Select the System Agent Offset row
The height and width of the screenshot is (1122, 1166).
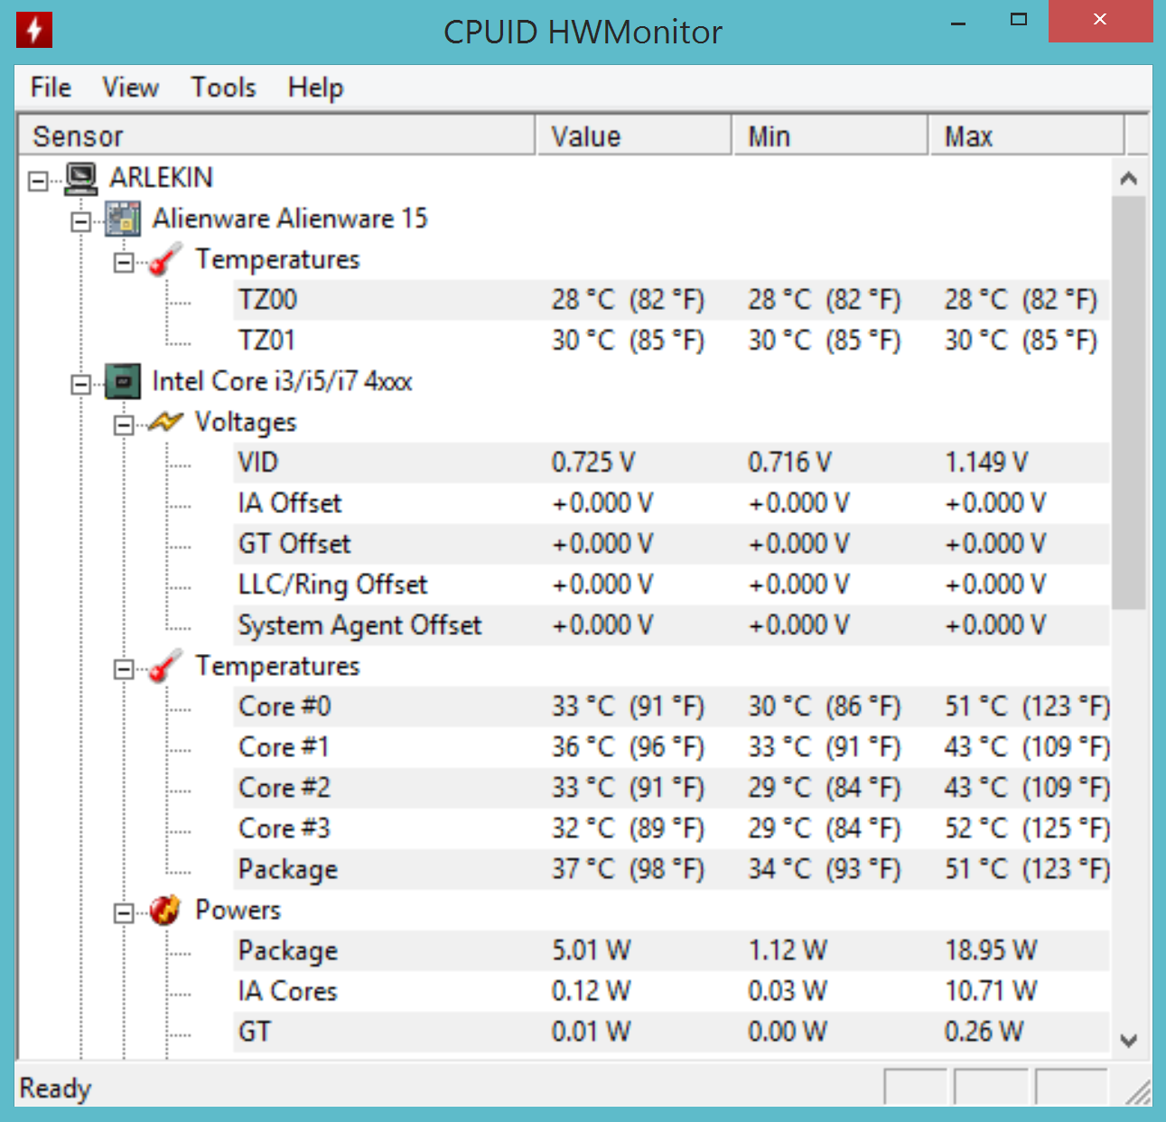pyautogui.click(x=671, y=625)
